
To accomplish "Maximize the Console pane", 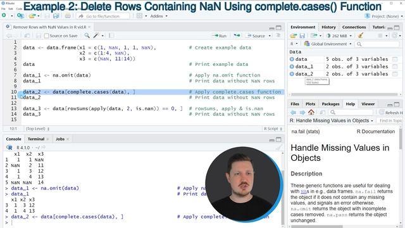I will (x=278, y=139).
